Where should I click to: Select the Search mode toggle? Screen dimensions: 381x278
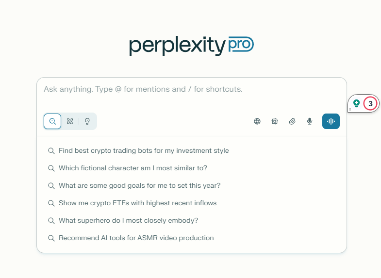coord(52,121)
